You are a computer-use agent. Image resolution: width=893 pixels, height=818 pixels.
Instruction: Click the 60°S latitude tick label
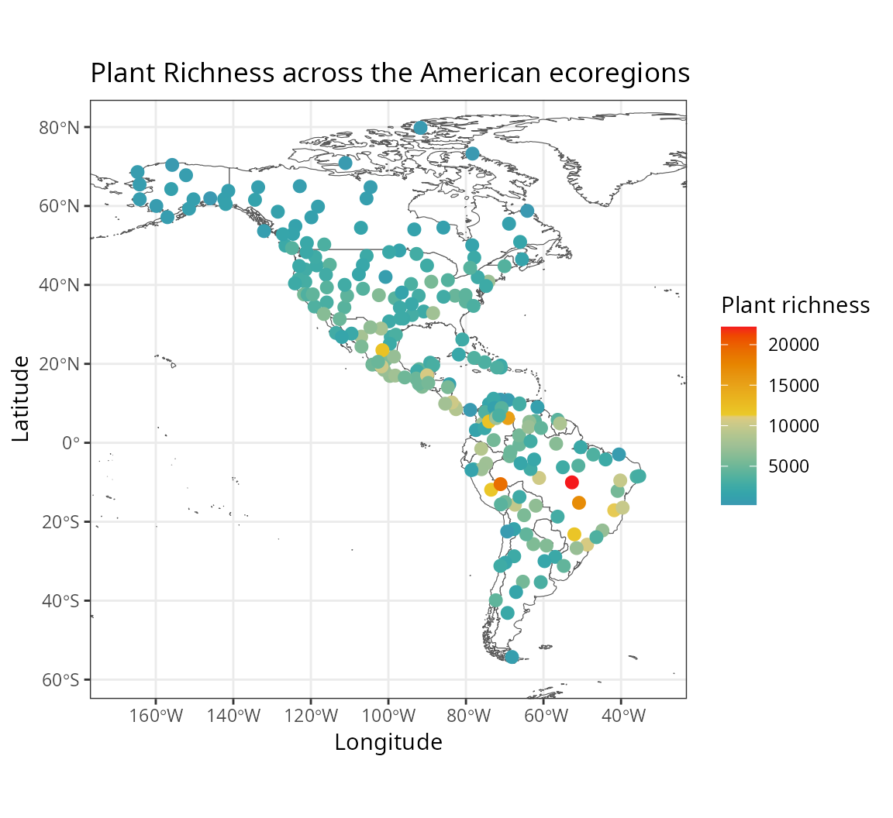pyautogui.click(x=60, y=680)
